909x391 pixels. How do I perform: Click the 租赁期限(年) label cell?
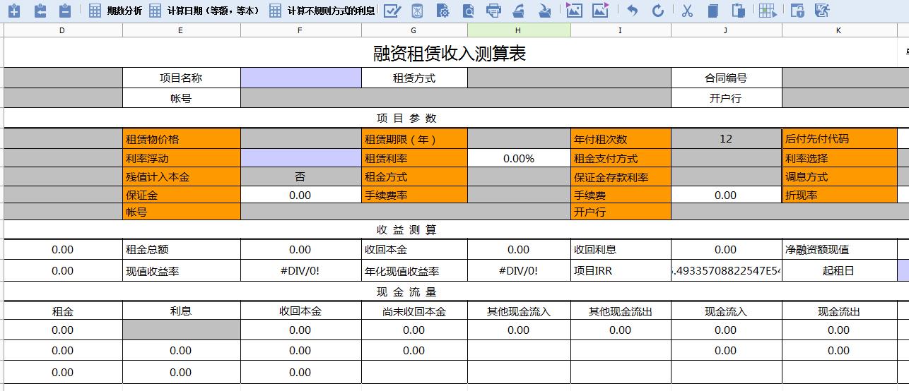tap(414, 139)
